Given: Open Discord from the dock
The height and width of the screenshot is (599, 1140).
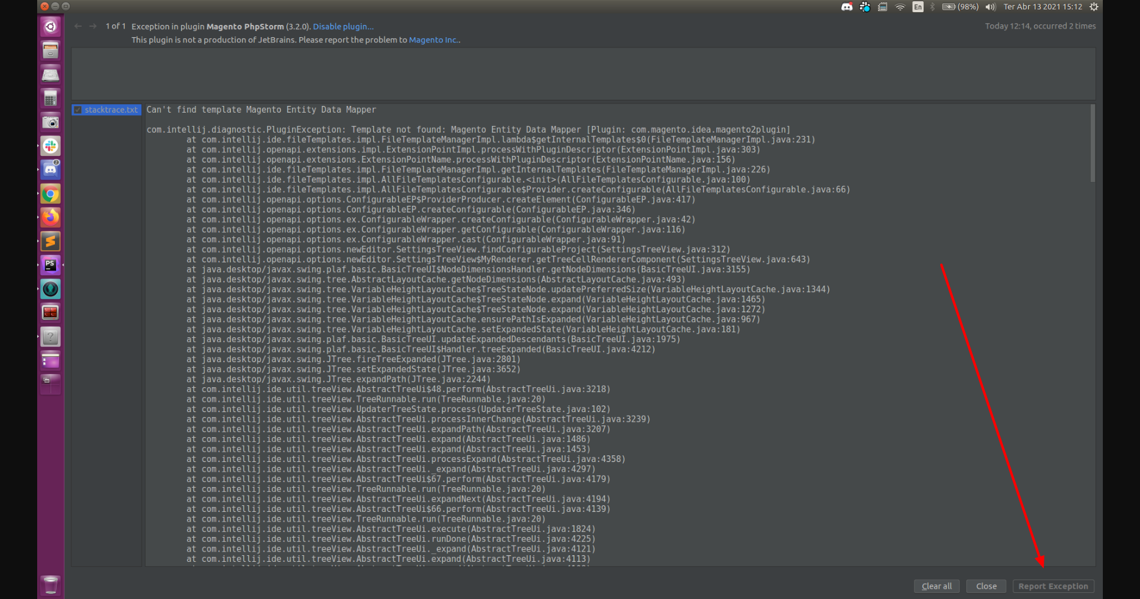Looking at the screenshot, I should [x=51, y=170].
